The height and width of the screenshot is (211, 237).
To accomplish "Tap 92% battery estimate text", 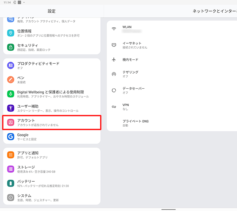I will [43, 186].
